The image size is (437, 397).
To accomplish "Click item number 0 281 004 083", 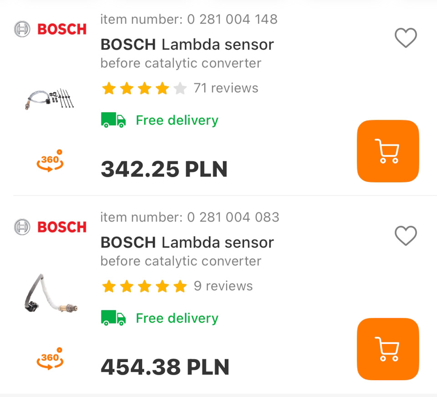I will click(x=190, y=217).
